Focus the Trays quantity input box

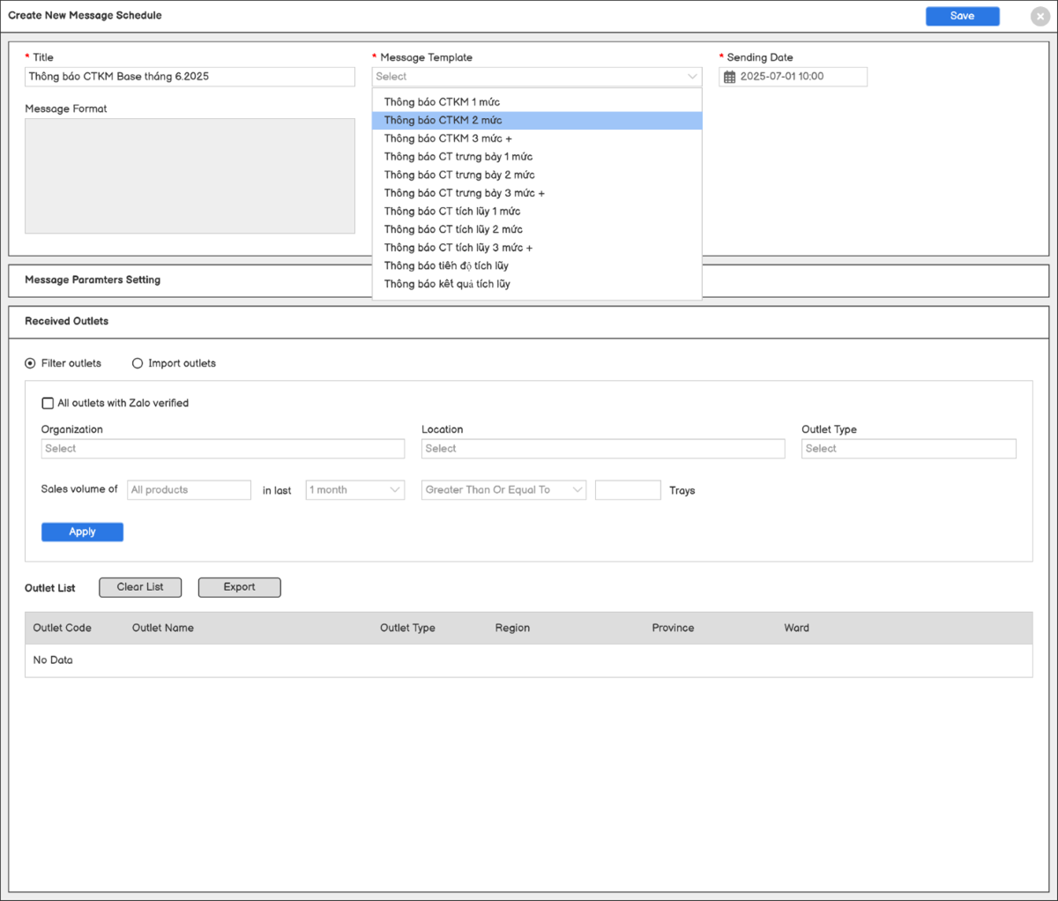(x=627, y=490)
